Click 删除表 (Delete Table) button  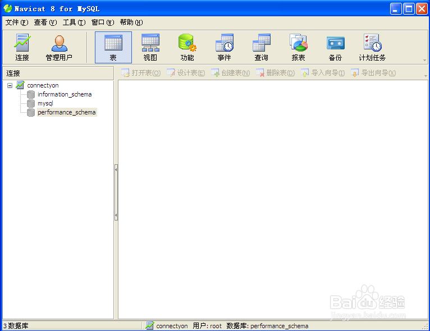point(275,73)
